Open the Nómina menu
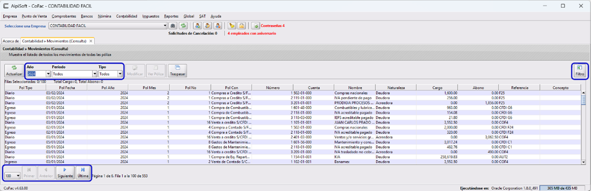This screenshot has height=191, width=591. click(105, 16)
